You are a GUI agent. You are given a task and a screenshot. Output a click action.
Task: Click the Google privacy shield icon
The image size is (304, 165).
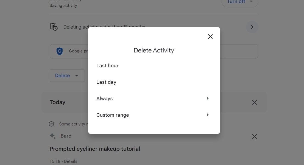point(60,51)
